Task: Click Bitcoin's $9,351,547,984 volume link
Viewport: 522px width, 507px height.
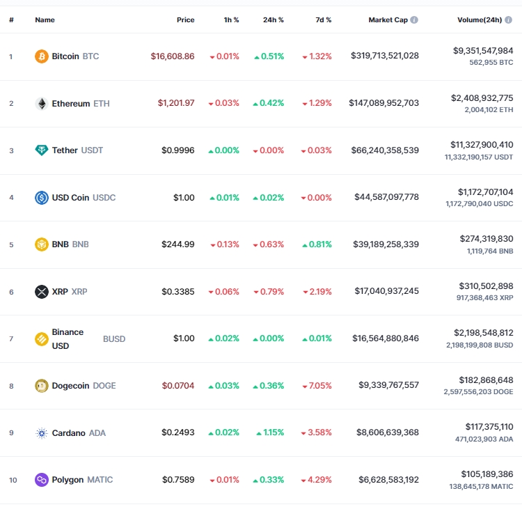Action: 483,51
